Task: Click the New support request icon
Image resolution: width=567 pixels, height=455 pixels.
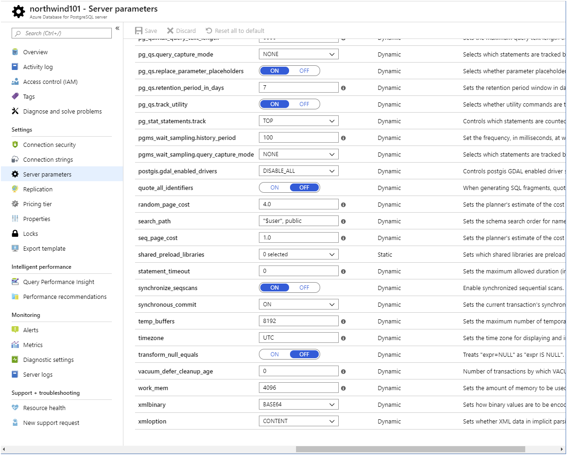Action: point(15,423)
